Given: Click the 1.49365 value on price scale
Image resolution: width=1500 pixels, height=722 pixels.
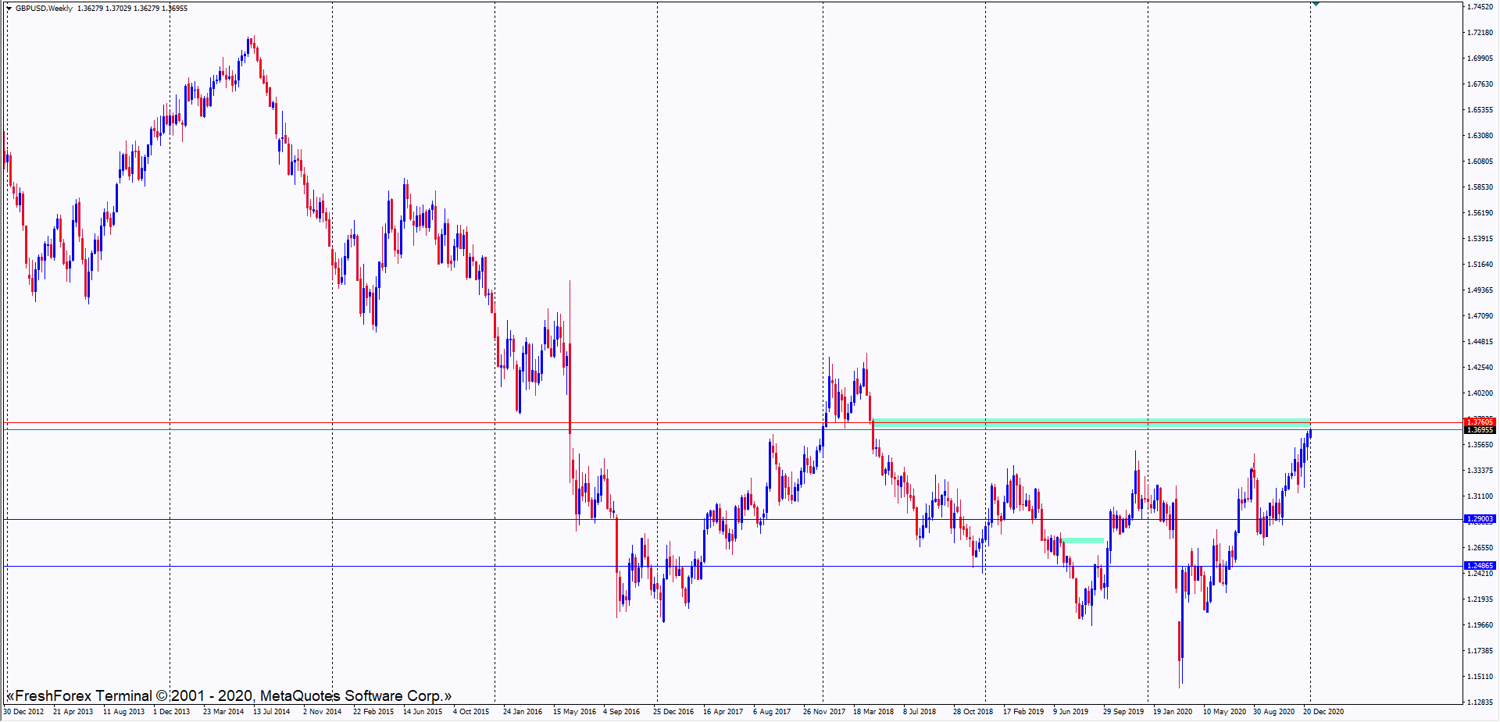Looking at the screenshot, I should tap(1480, 290).
